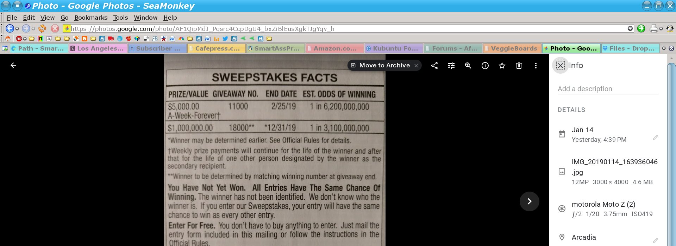676x246 pixels.
Task: Toggle the Info panel icon
Action: point(485,66)
